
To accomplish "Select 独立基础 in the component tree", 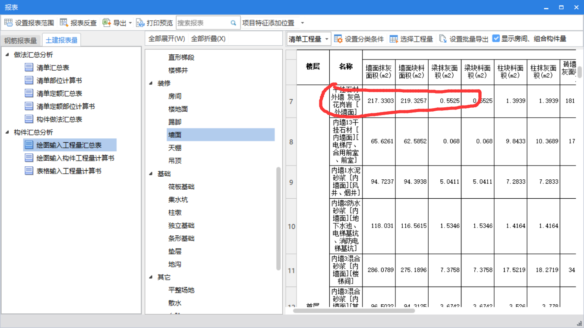I will click(x=181, y=225).
